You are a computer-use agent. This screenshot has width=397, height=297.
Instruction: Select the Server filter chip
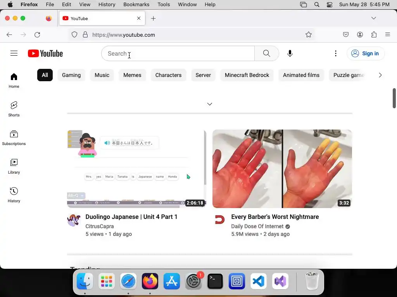coord(203,75)
